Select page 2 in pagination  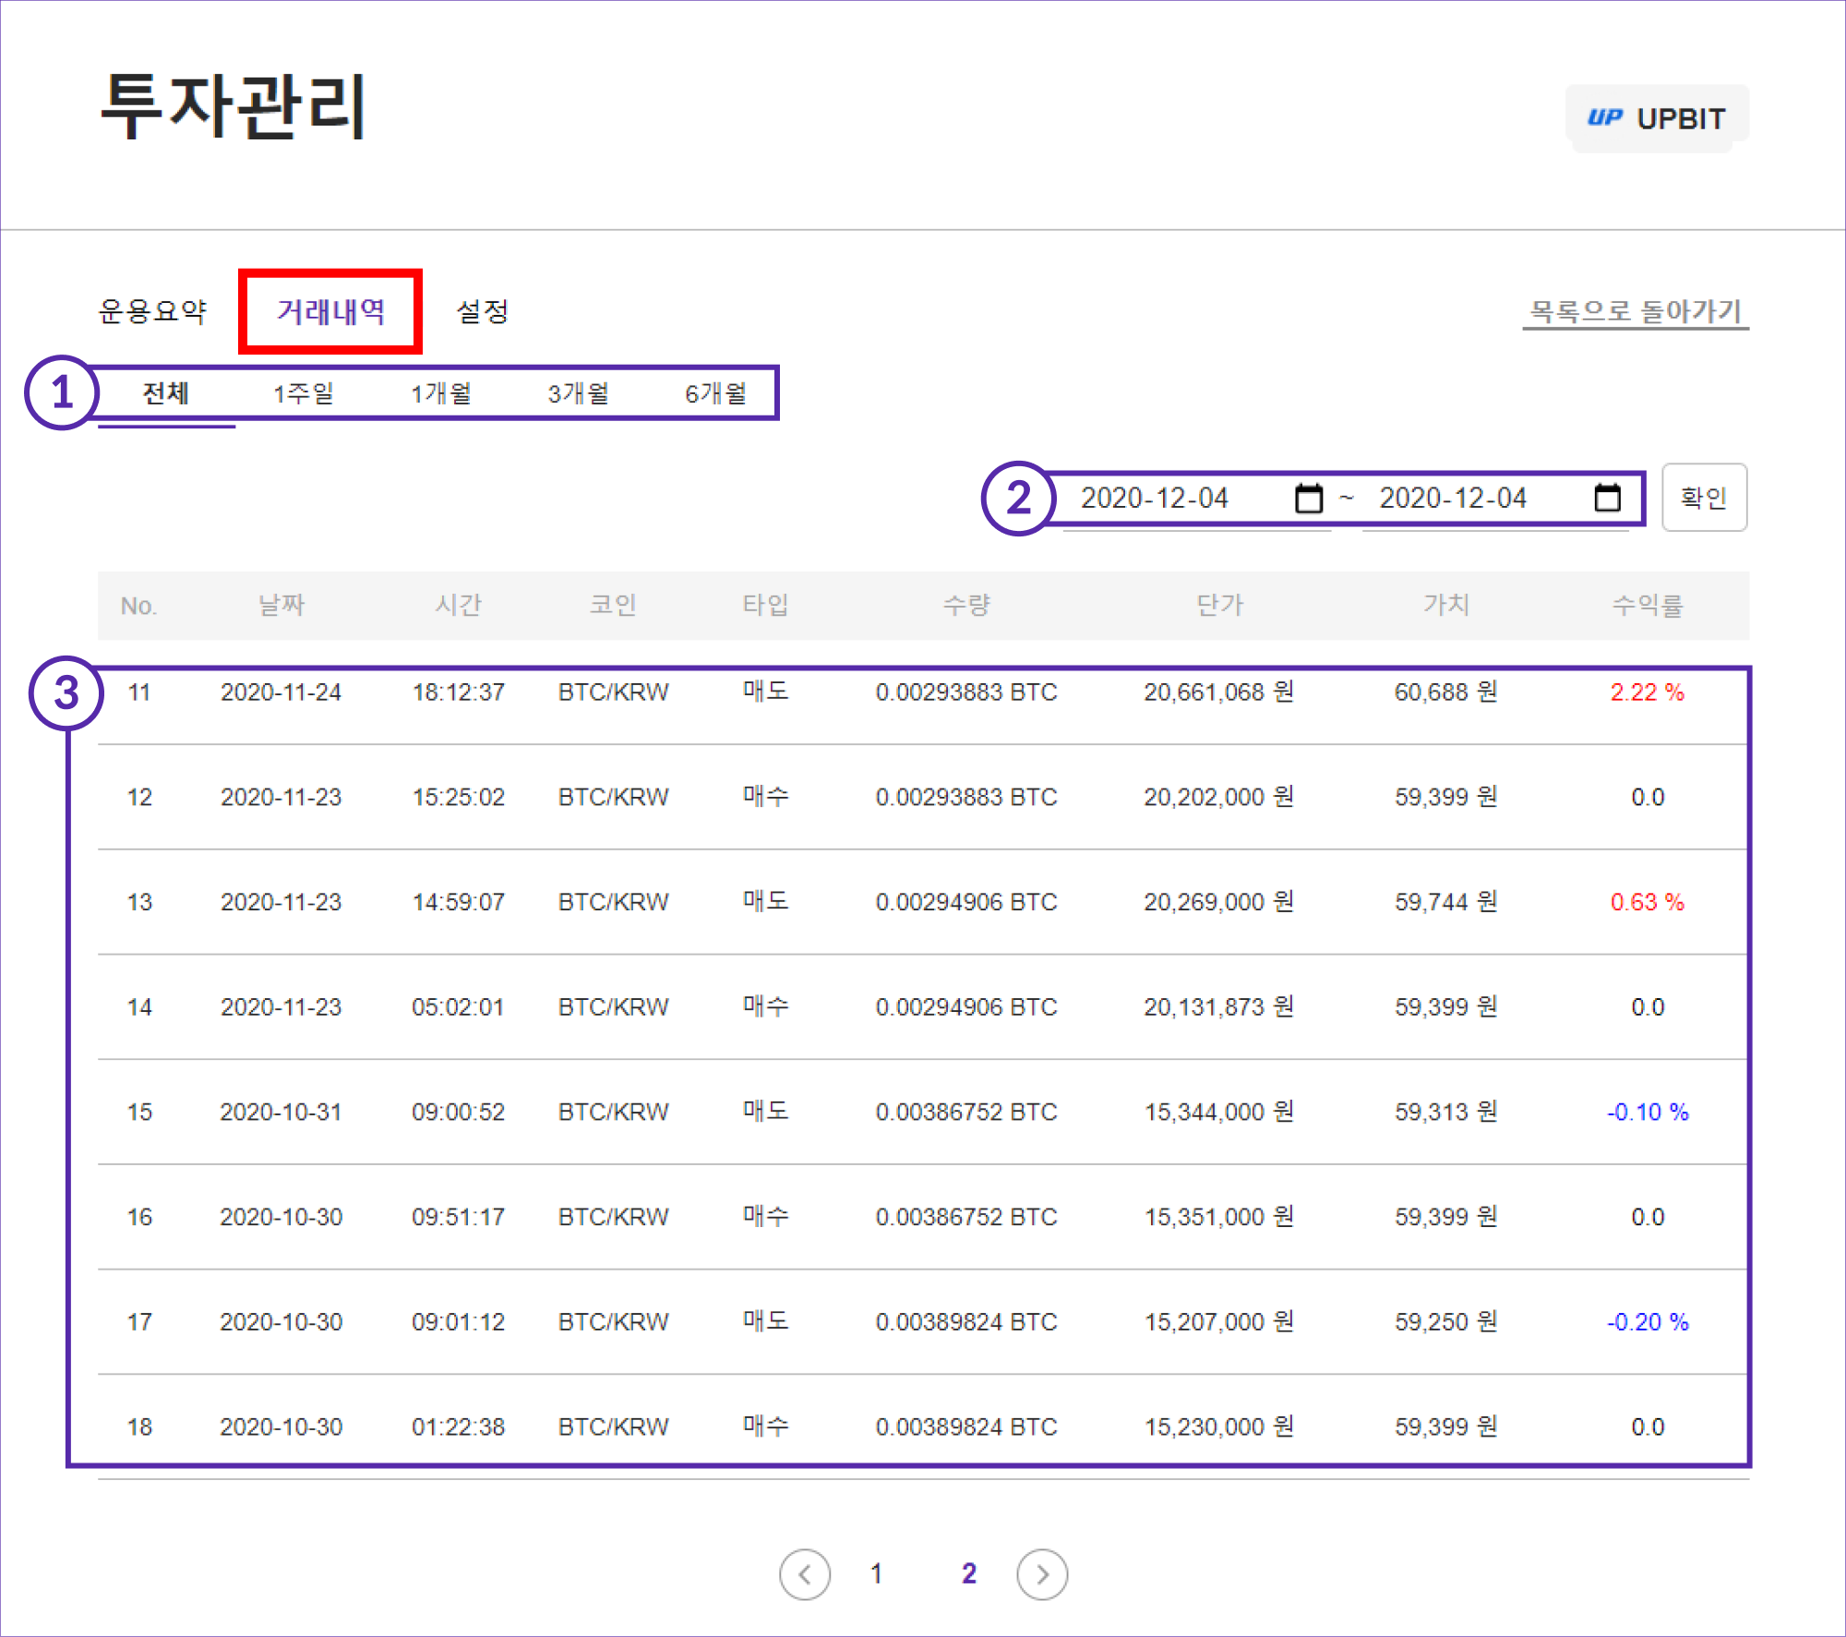click(x=968, y=1574)
